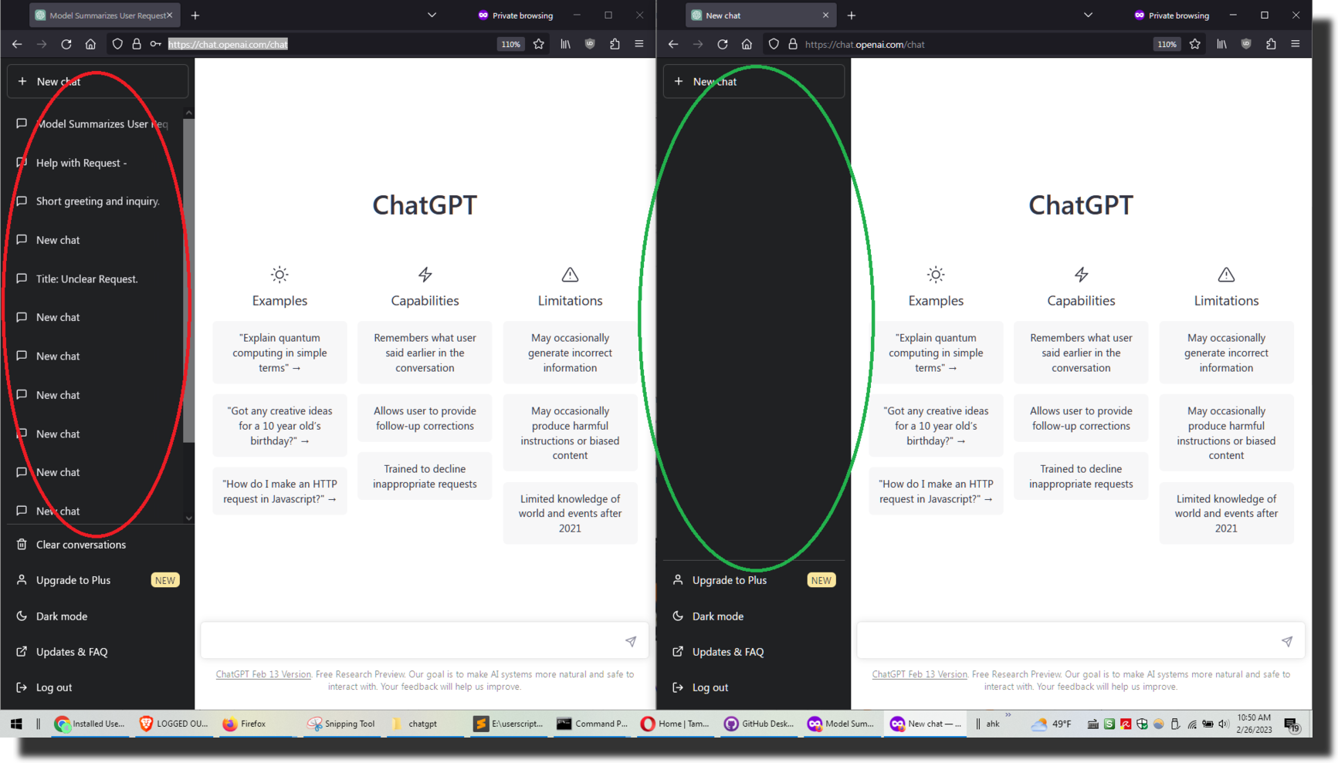Open the list all tabs dropdown in left window
The height and width of the screenshot is (763, 1338).
tap(432, 15)
